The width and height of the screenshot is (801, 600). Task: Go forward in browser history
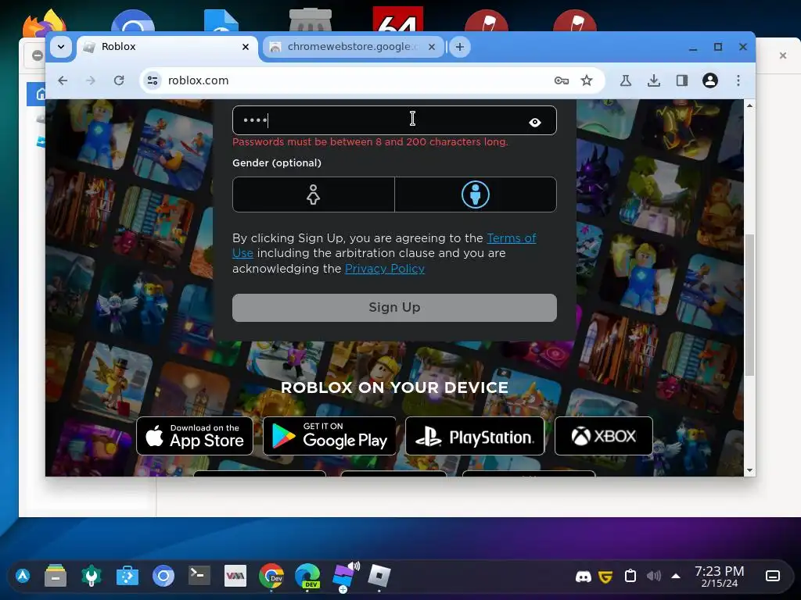point(91,80)
